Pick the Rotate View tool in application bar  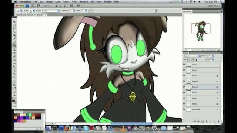coord(65,6)
